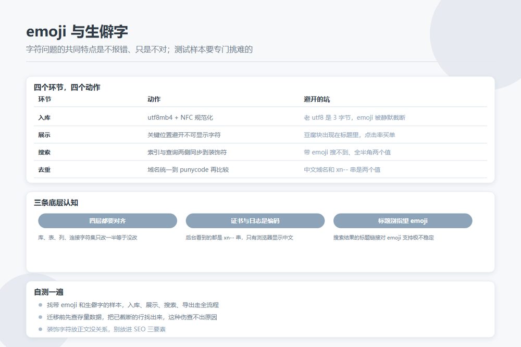Click the heading 三条底层认知
Screen dimensions: 521x347
click(56, 203)
